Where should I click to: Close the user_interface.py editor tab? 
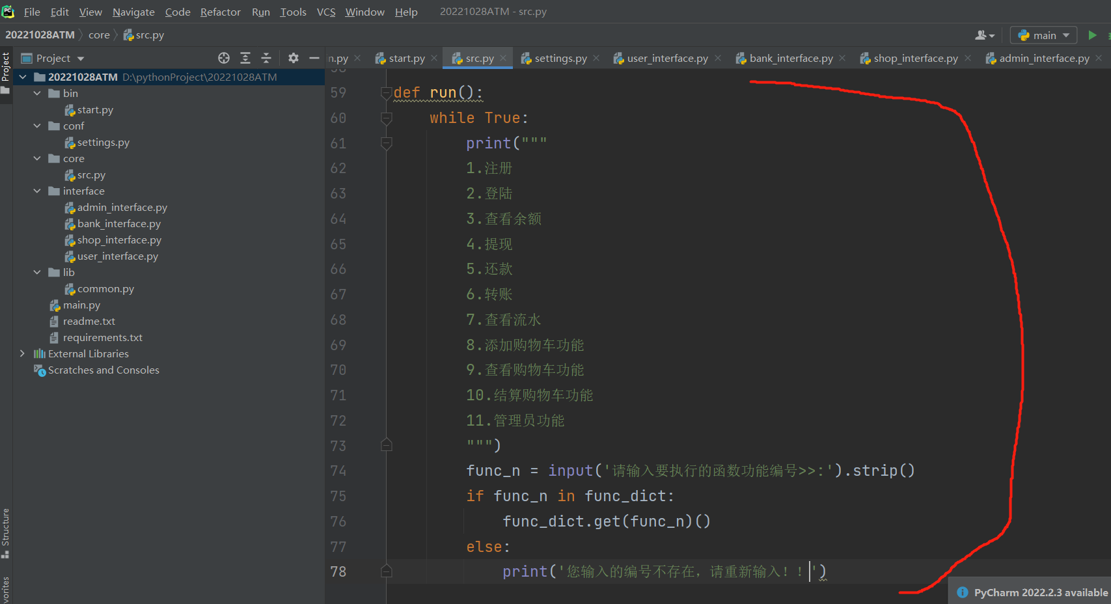coord(718,58)
